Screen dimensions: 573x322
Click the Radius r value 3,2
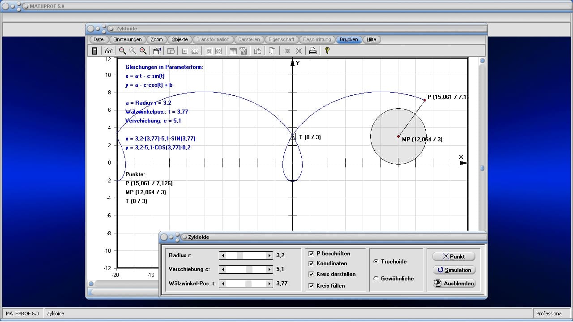[280, 255]
